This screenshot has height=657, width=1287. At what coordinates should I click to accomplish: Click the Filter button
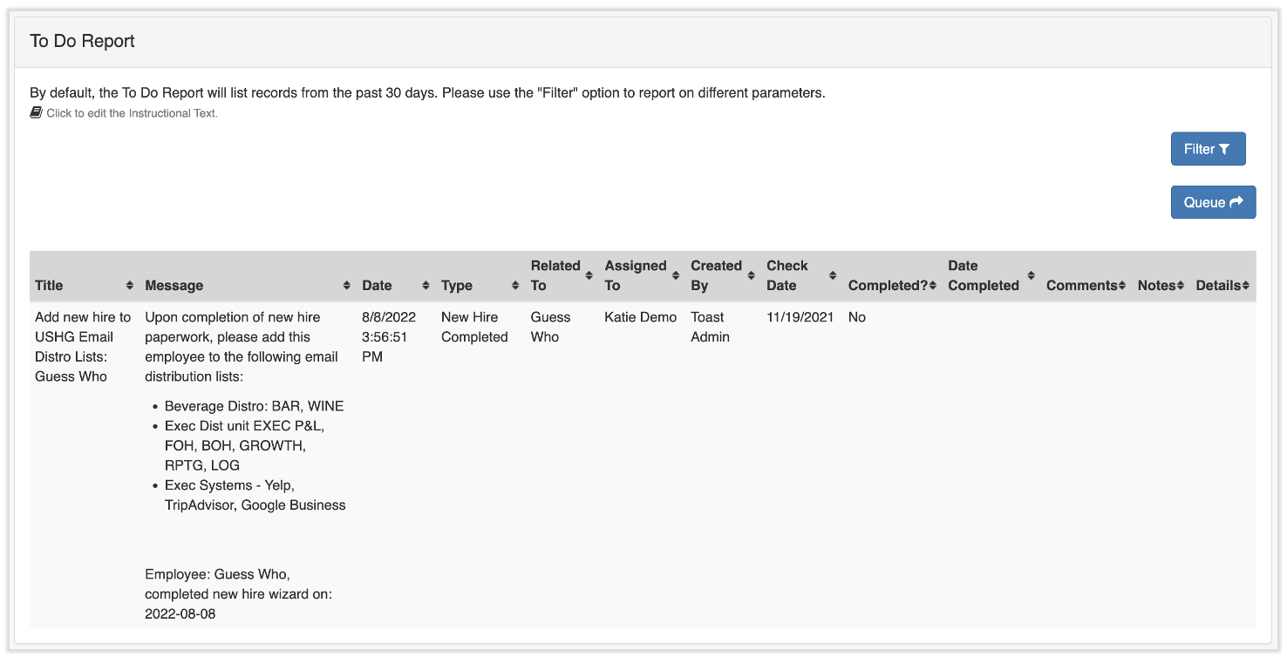click(1208, 149)
